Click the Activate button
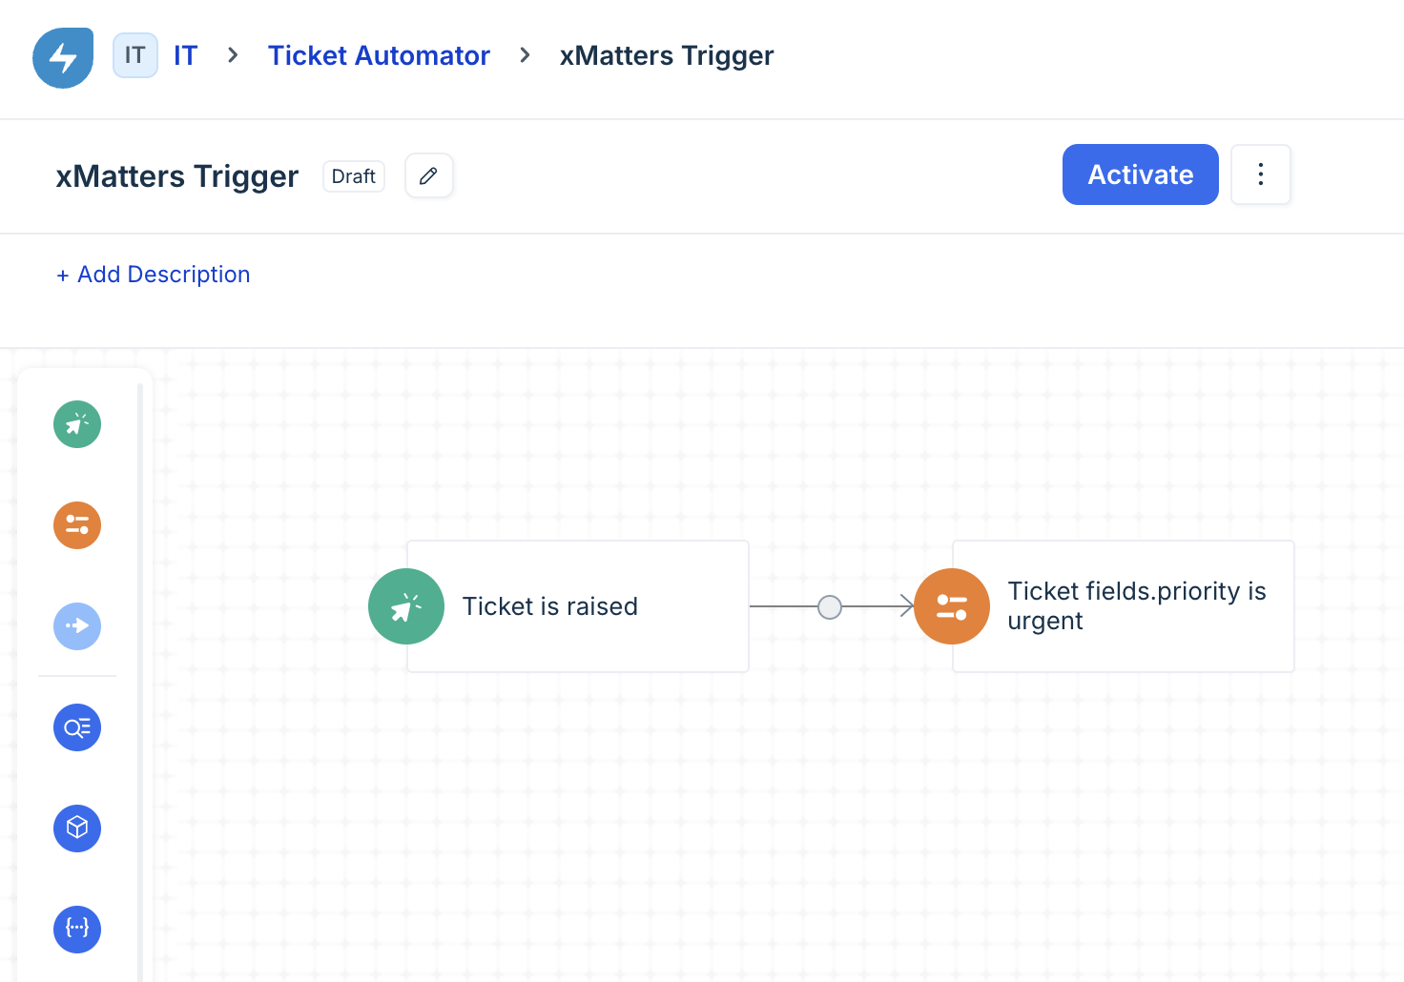 [x=1140, y=174]
